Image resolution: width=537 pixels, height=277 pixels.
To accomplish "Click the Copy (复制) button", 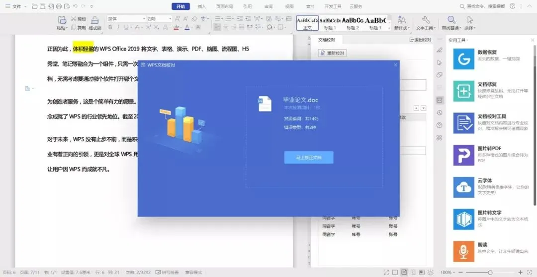I will point(79,28).
